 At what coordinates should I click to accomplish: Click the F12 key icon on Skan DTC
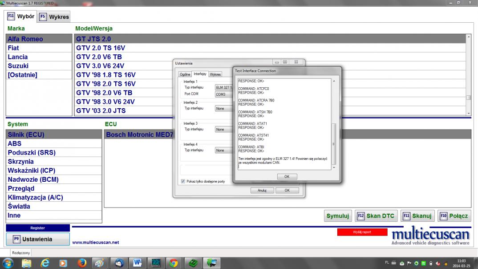click(x=361, y=216)
